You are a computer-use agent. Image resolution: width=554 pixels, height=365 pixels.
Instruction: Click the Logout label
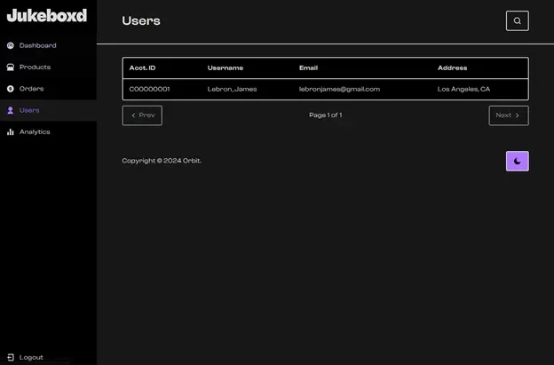click(31, 357)
